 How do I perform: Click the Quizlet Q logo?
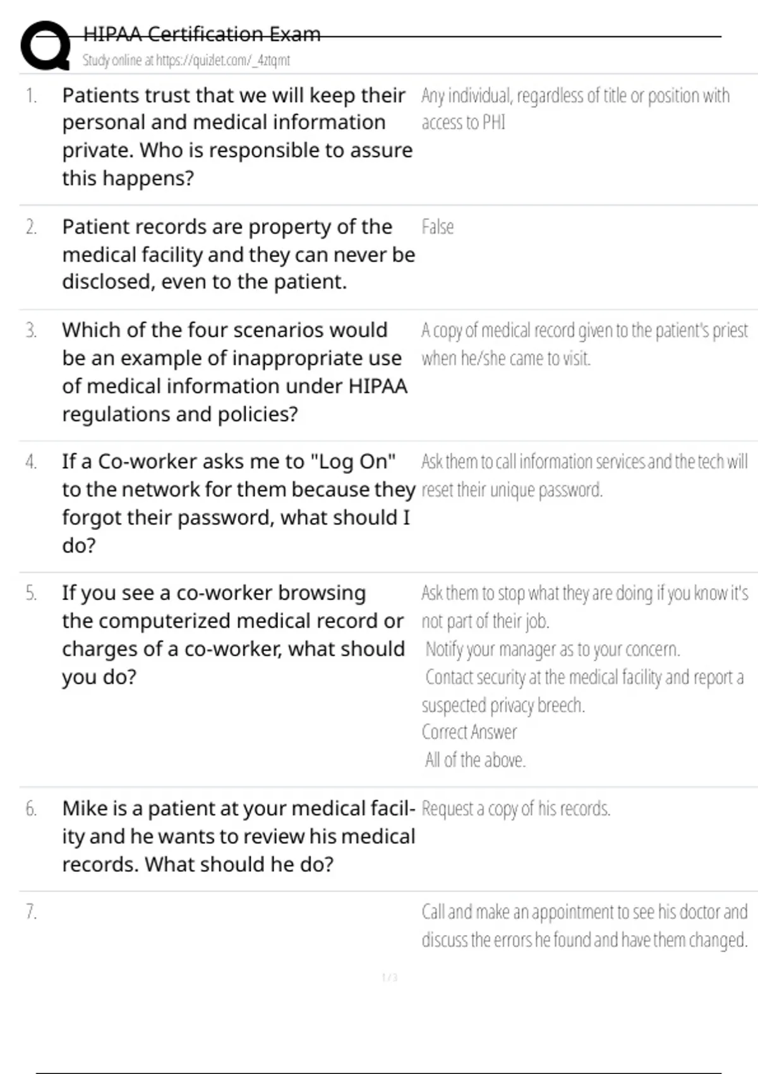pos(45,45)
